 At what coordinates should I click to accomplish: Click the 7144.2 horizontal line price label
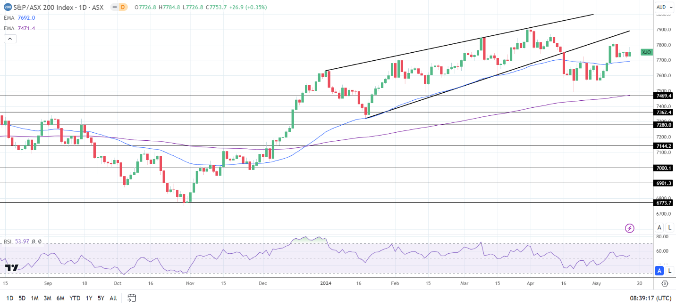[x=664, y=146]
